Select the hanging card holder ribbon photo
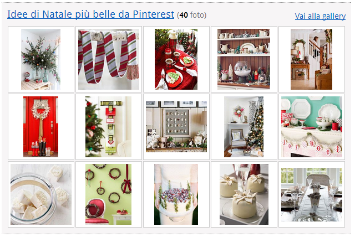Screen dimensions: 355x237 click(x=109, y=127)
